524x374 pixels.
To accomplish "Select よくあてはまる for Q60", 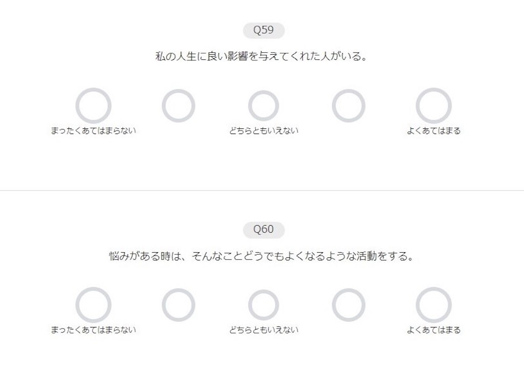I will point(433,305).
